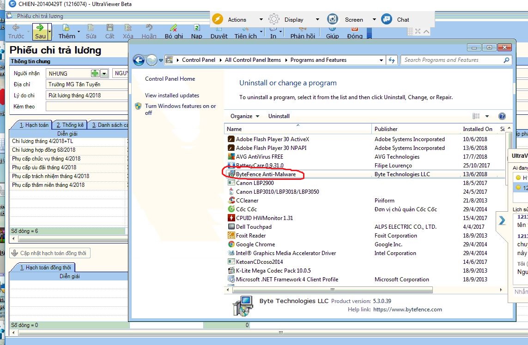Click the https://www.bytefence.com help link

click(407, 309)
